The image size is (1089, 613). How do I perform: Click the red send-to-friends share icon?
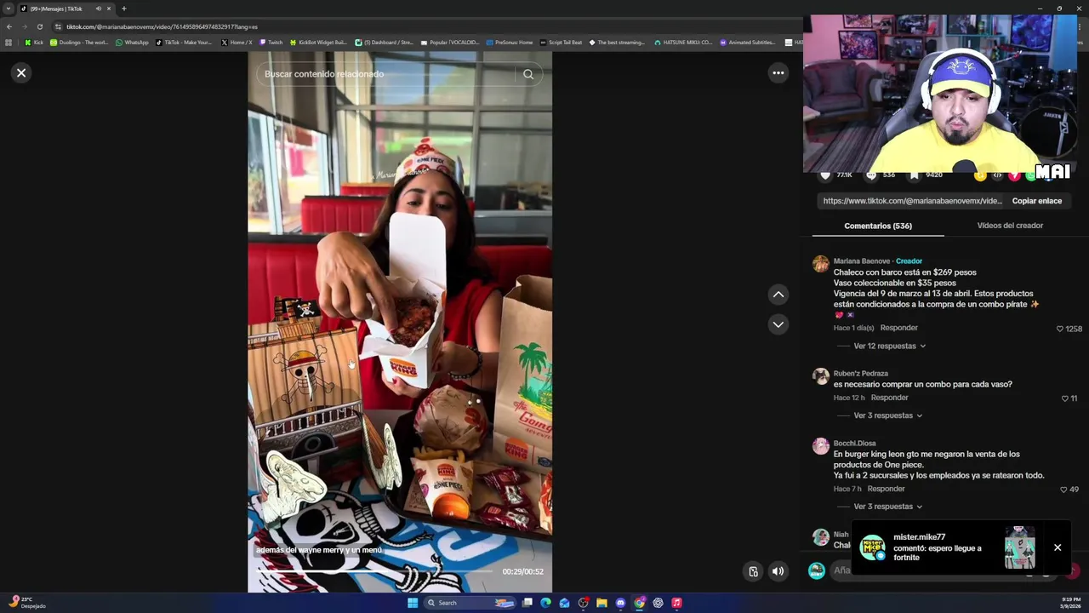coord(1014,175)
